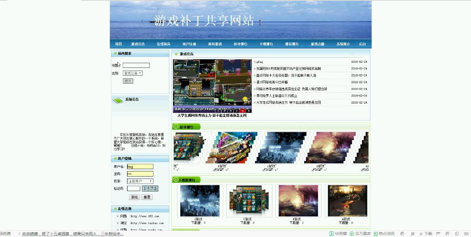The height and width of the screenshot is (237, 471).
Task: Click the green play icon beside 好评排行
Action: click(x=176, y=127)
